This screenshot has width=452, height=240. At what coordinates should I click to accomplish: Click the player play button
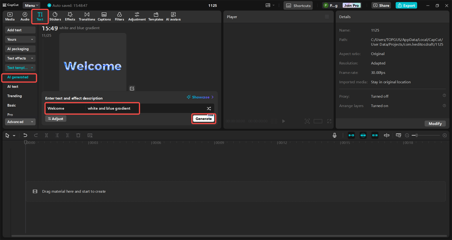point(283,121)
